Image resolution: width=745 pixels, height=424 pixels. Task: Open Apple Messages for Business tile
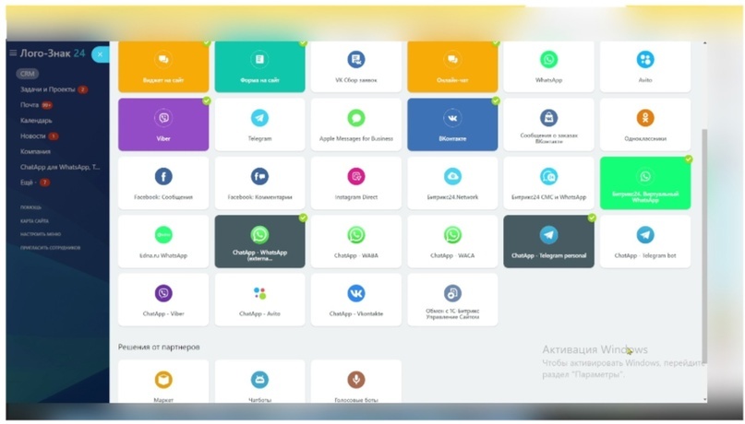(355, 124)
